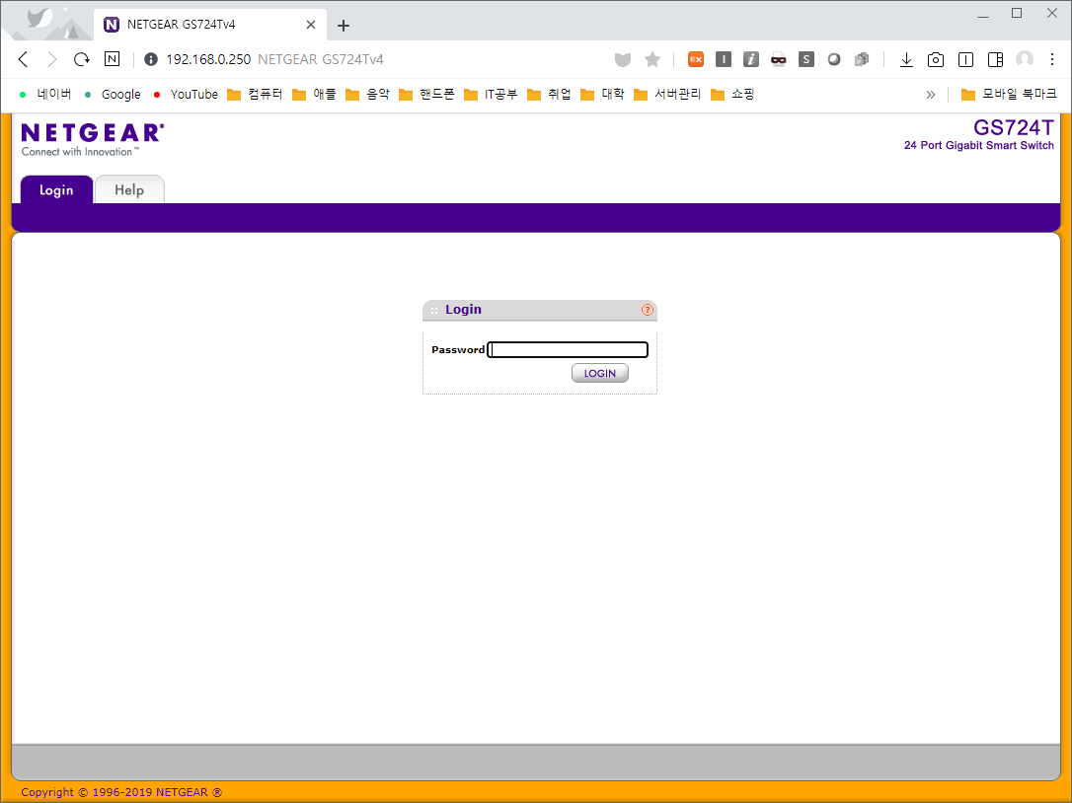Screen dimensions: 1072x803
Task: Open the browser three-dot menu
Action: pyautogui.click(x=1052, y=59)
